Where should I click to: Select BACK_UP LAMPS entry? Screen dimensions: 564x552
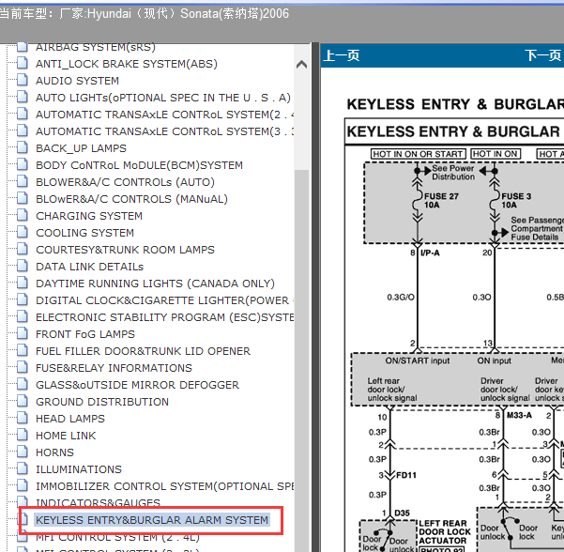(x=81, y=148)
